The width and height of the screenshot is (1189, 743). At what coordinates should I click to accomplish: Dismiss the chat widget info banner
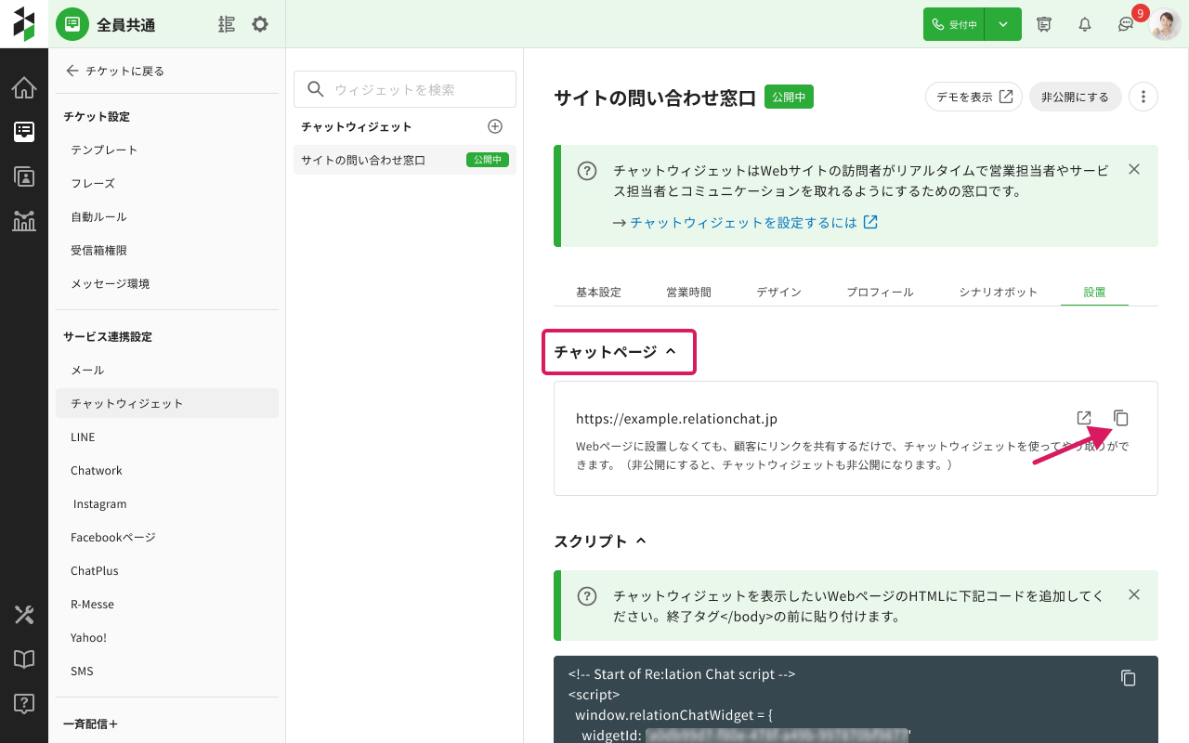1133,170
